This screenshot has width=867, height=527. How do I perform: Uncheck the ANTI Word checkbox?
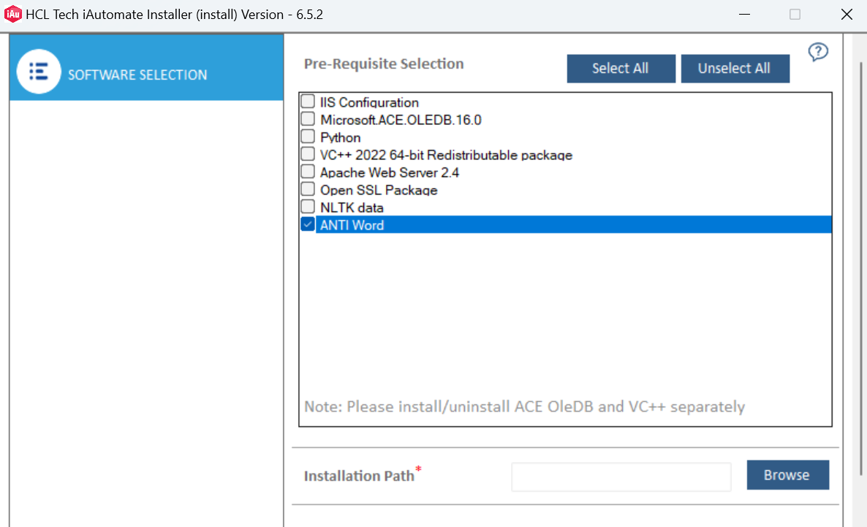click(308, 224)
